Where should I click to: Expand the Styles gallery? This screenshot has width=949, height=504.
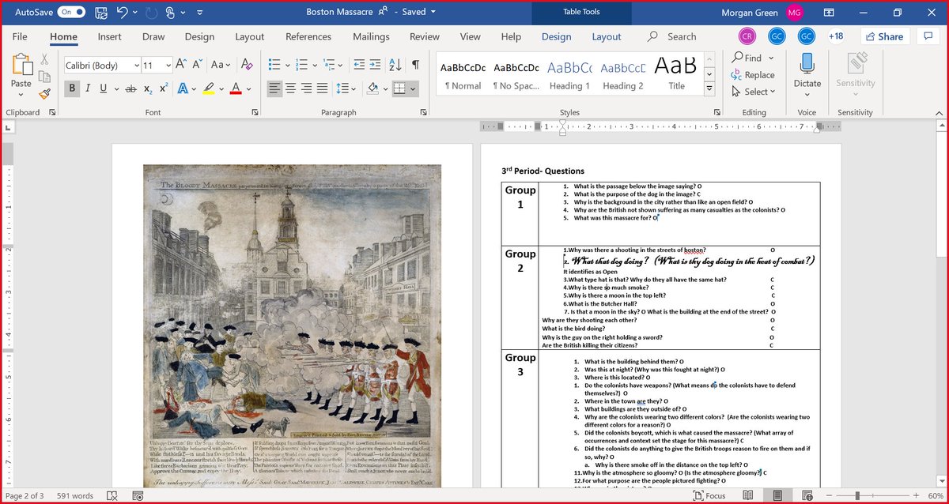[x=709, y=89]
